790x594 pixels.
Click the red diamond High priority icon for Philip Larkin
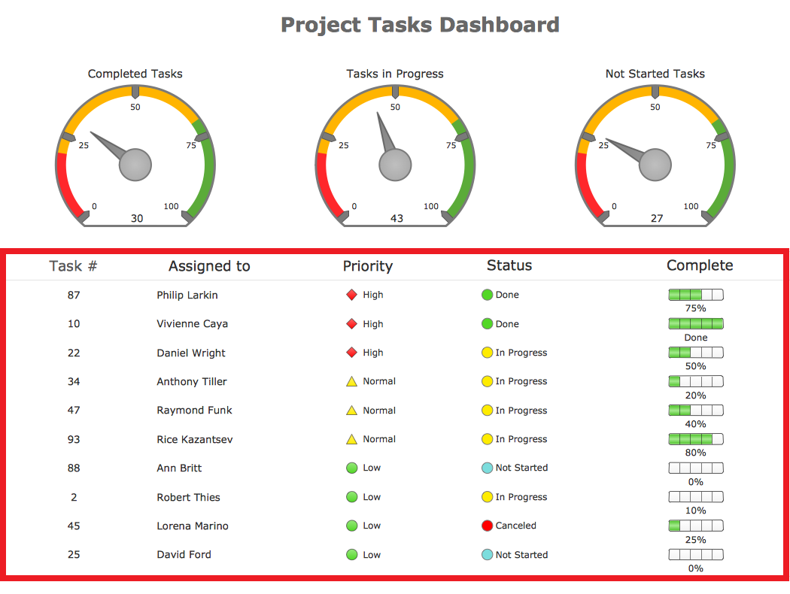[x=351, y=295]
